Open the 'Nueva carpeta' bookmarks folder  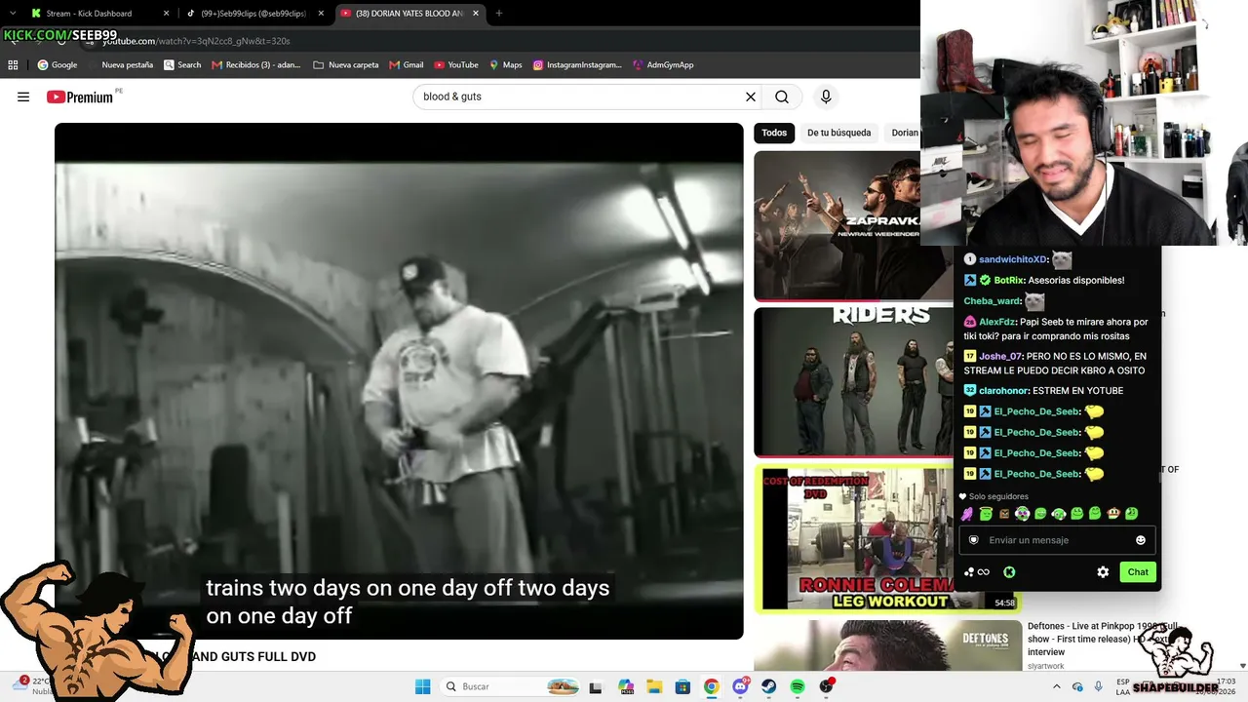coord(346,65)
